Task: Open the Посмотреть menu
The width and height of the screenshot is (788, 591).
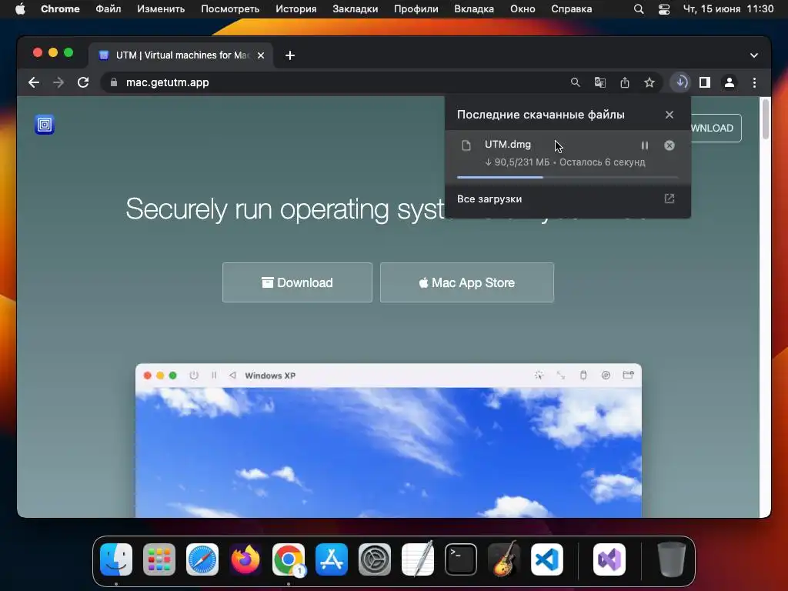Action: pyautogui.click(x=230, y=8)
